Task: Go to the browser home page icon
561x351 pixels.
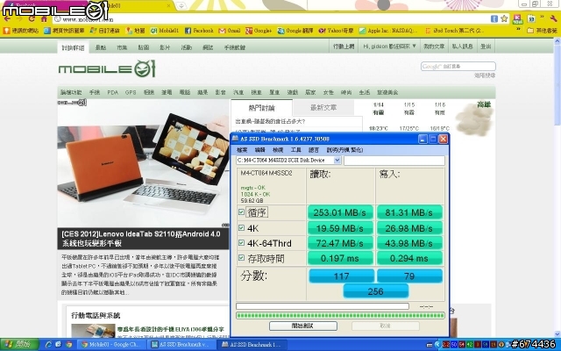Action: point(45,18)
